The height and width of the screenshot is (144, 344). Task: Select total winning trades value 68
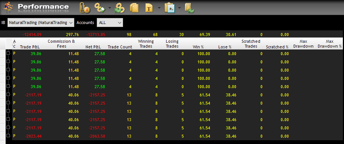tap(155, 34)
